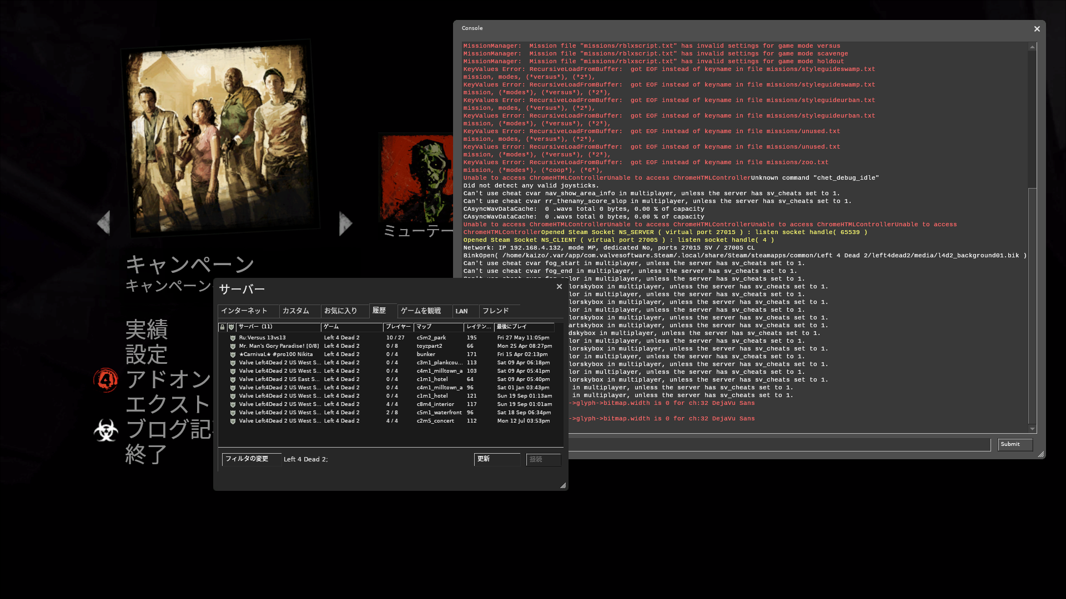Viewport: 1066px width, 599px height.
Task: Open the お気に入り tab
Action: pyautogui.click(x=340, y=311)
